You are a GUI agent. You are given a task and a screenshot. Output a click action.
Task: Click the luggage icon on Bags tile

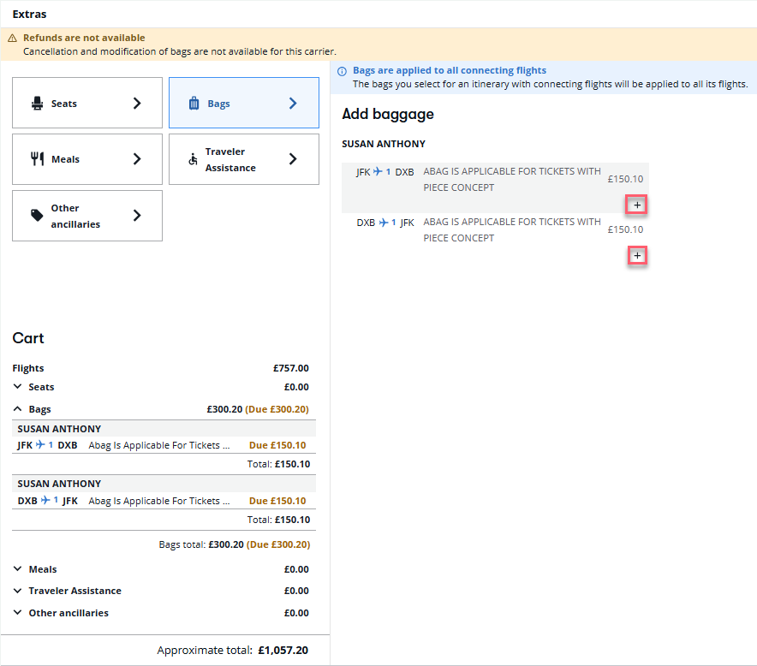[x=194, y=104]
